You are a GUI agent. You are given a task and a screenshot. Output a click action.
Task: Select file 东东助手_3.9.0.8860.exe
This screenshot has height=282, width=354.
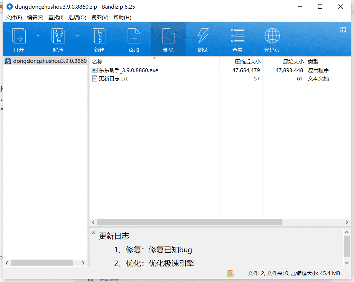[x=129, y=70]
